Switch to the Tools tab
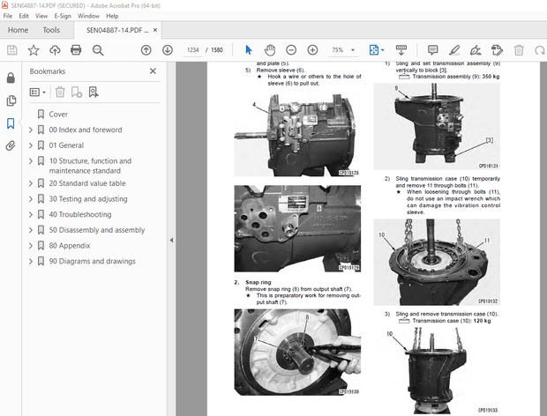The height and width of the screenshot is (416, 547). tap(51, 30)
